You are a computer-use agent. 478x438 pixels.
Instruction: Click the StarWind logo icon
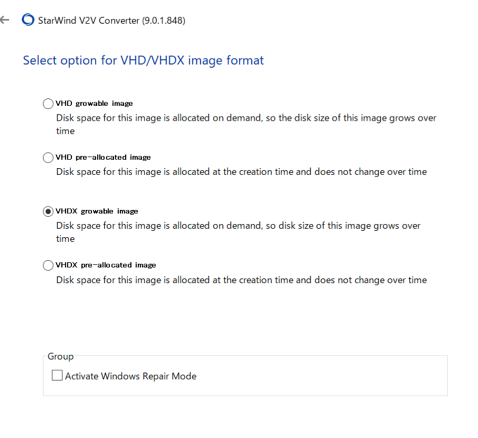(x=27, y=20)
